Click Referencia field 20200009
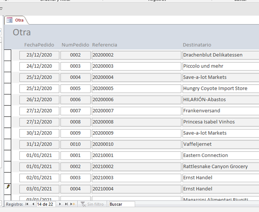259x212 pixels. 136,133
